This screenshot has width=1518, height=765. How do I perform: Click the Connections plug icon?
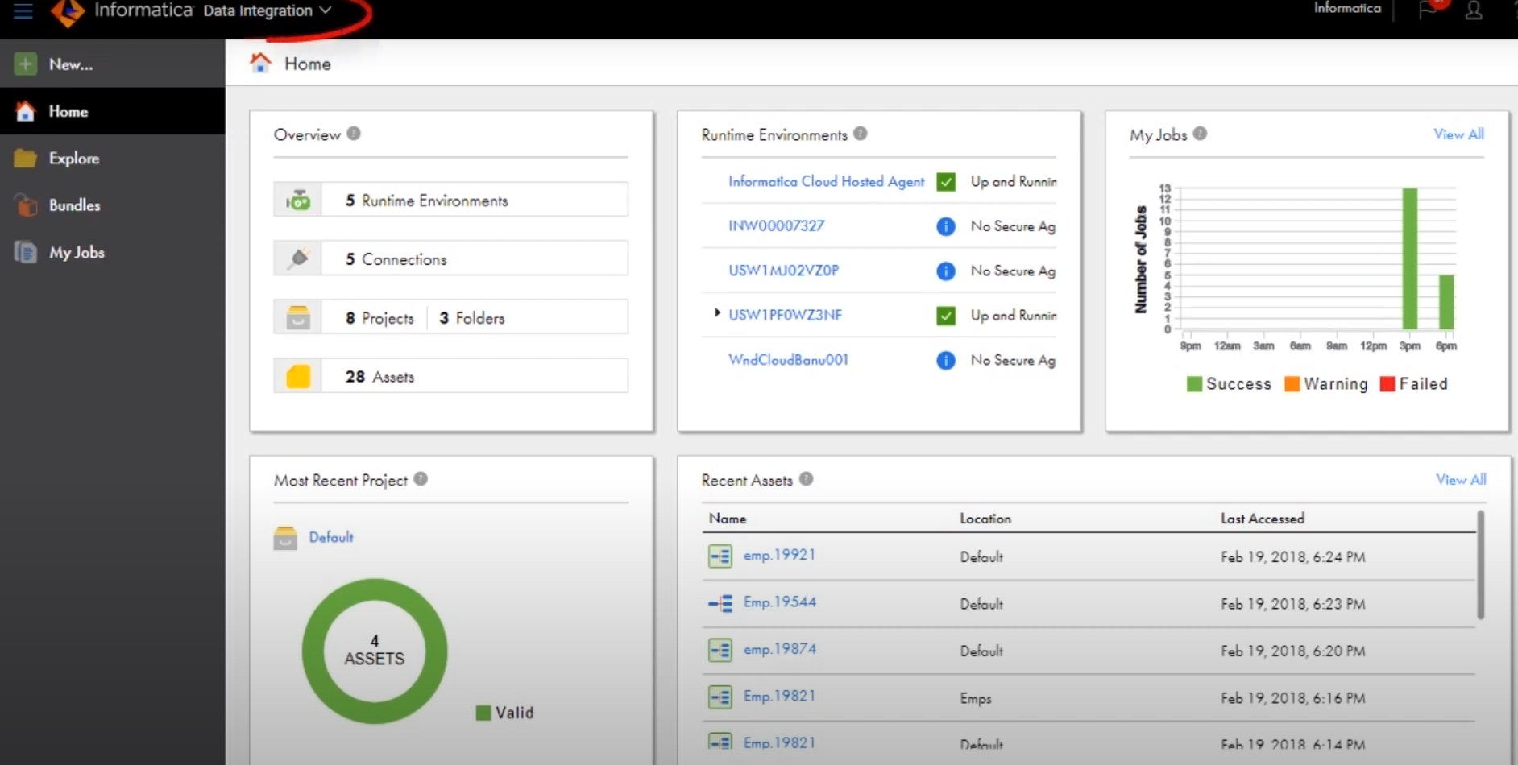(x=298, y=258)
